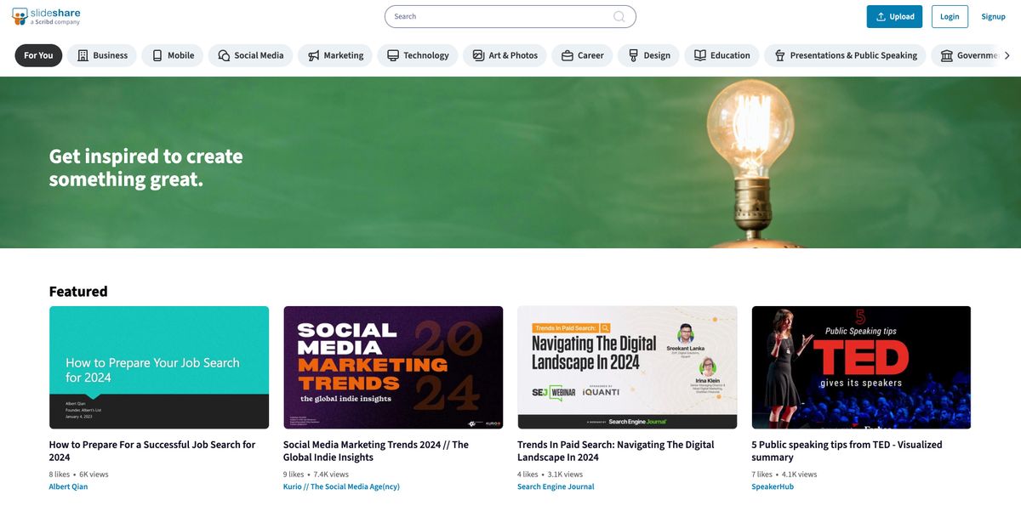Select the Art & Photos image icon
Viewport: 1021px width, 523px height.
pyautogui.click(x=478, y=55)
